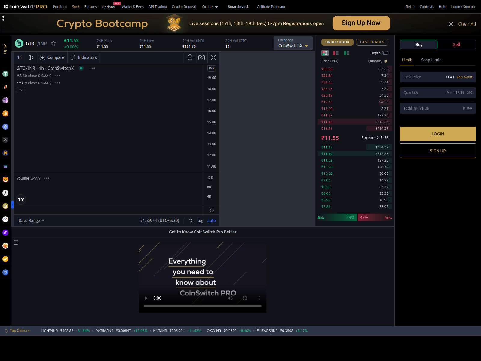Click Clear All notifications
481x361 pixels.
(467, 24)
